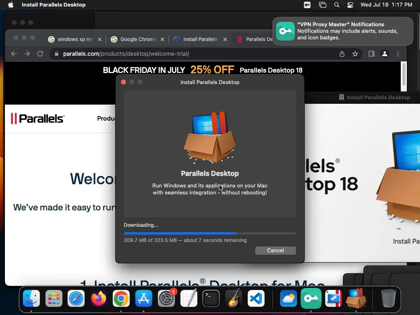This screenshot has height=315, width=420.
Task: Switch to the Parallels De tab
Action: tap(254, 39)
